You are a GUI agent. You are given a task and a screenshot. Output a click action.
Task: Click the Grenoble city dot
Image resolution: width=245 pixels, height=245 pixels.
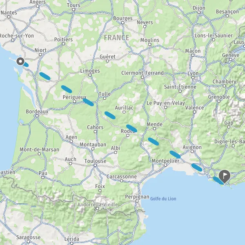pos(219,101)
